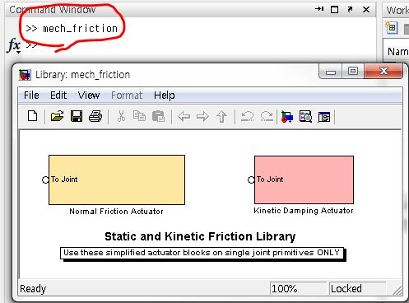Toggle the Model Browser icon
Image resolution: width=409 pixels, height=303 pixels.
324,117
